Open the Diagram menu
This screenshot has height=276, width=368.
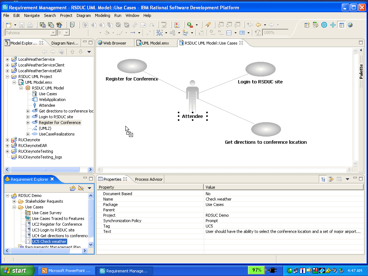[x=83, y=15]
